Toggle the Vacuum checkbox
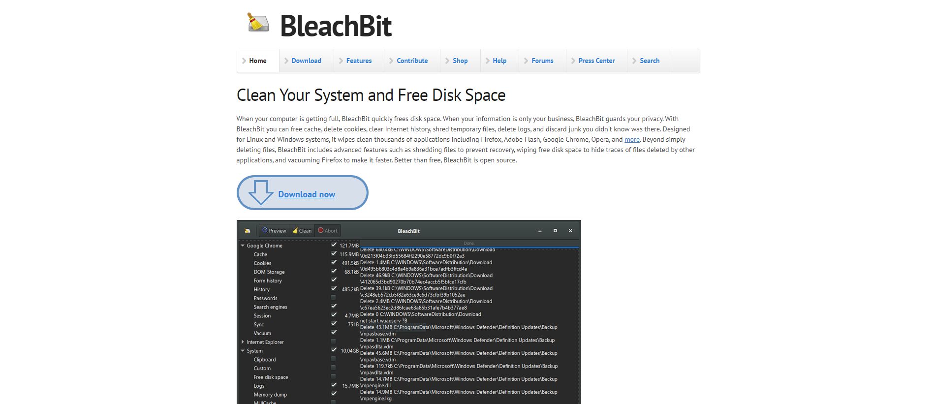The image size is (933, 404). [x=334, y=332]
